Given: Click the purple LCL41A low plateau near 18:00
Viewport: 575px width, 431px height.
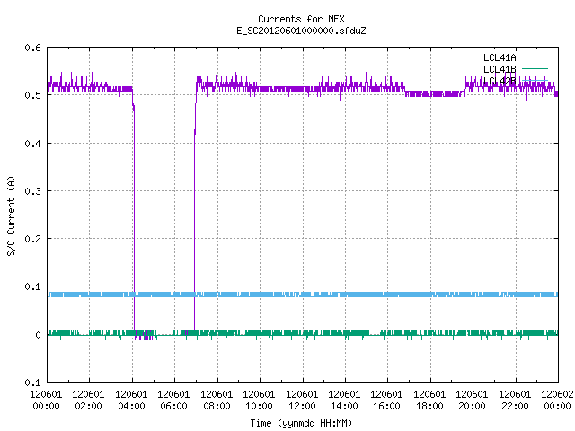Looking at the screenshot, I should [430, 93].
